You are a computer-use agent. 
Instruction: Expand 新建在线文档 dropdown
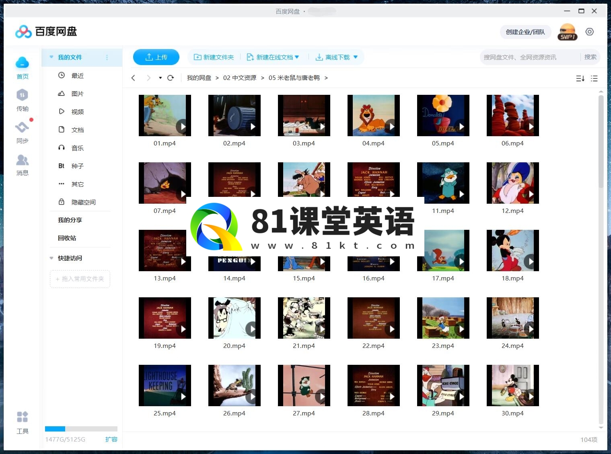pyautogui.click(x=297, y=57)
